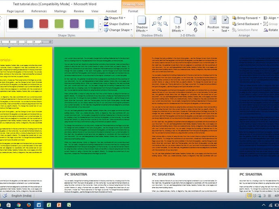
Task: Open the Review tab
Action: 79,11
